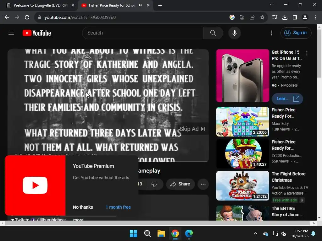
Task: Reload the YouTube page
Action: click(27, 18)
